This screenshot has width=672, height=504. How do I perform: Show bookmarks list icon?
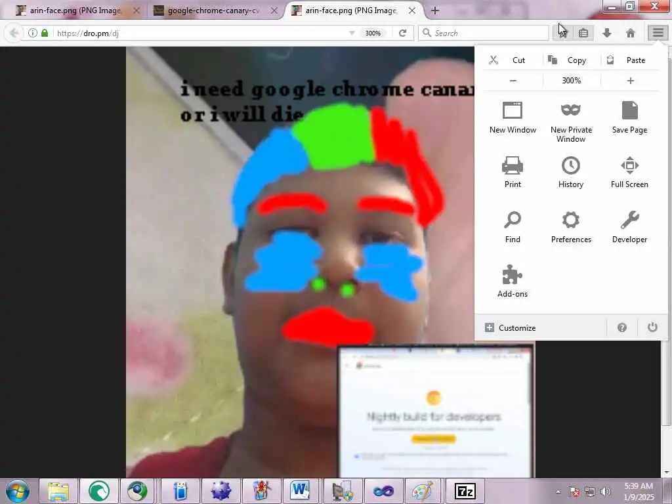tap(583, 33)
